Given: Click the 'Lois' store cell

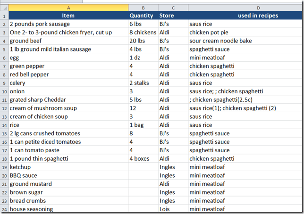Looking at the screenshot, I should [x=173, y=209].
